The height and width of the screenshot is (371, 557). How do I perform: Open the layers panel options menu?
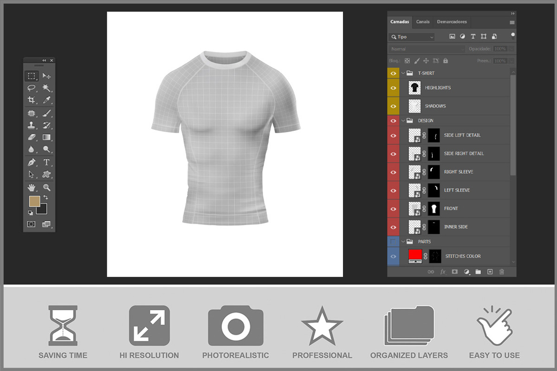pos(512,22)
